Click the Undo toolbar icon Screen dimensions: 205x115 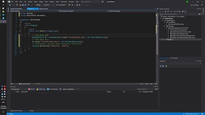pos(29,5)
